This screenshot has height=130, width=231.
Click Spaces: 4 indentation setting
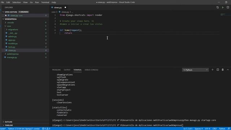tap(199, 129)
